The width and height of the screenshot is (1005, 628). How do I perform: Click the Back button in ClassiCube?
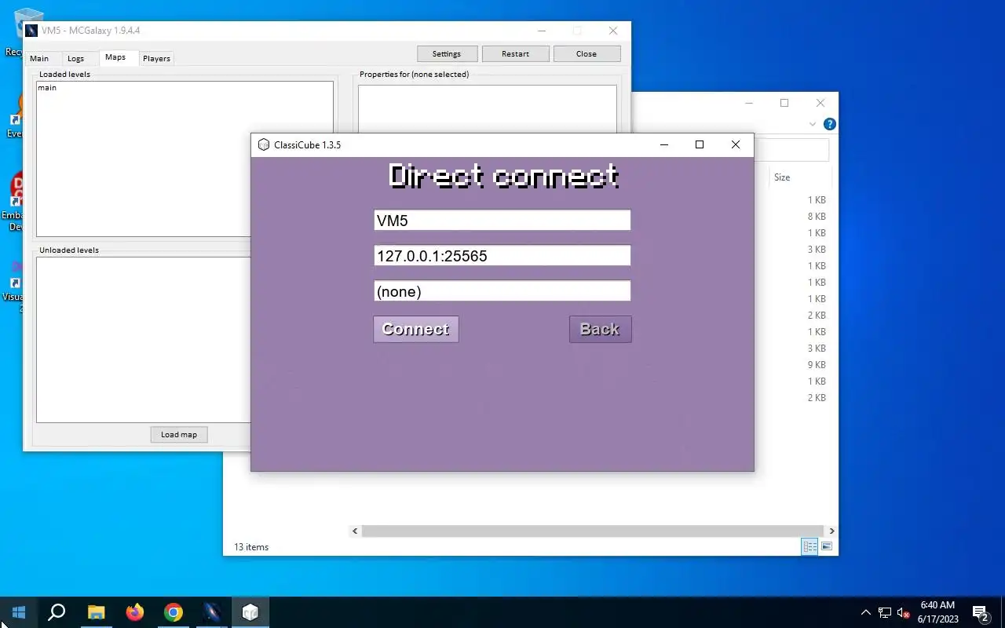tap(600, 329)
